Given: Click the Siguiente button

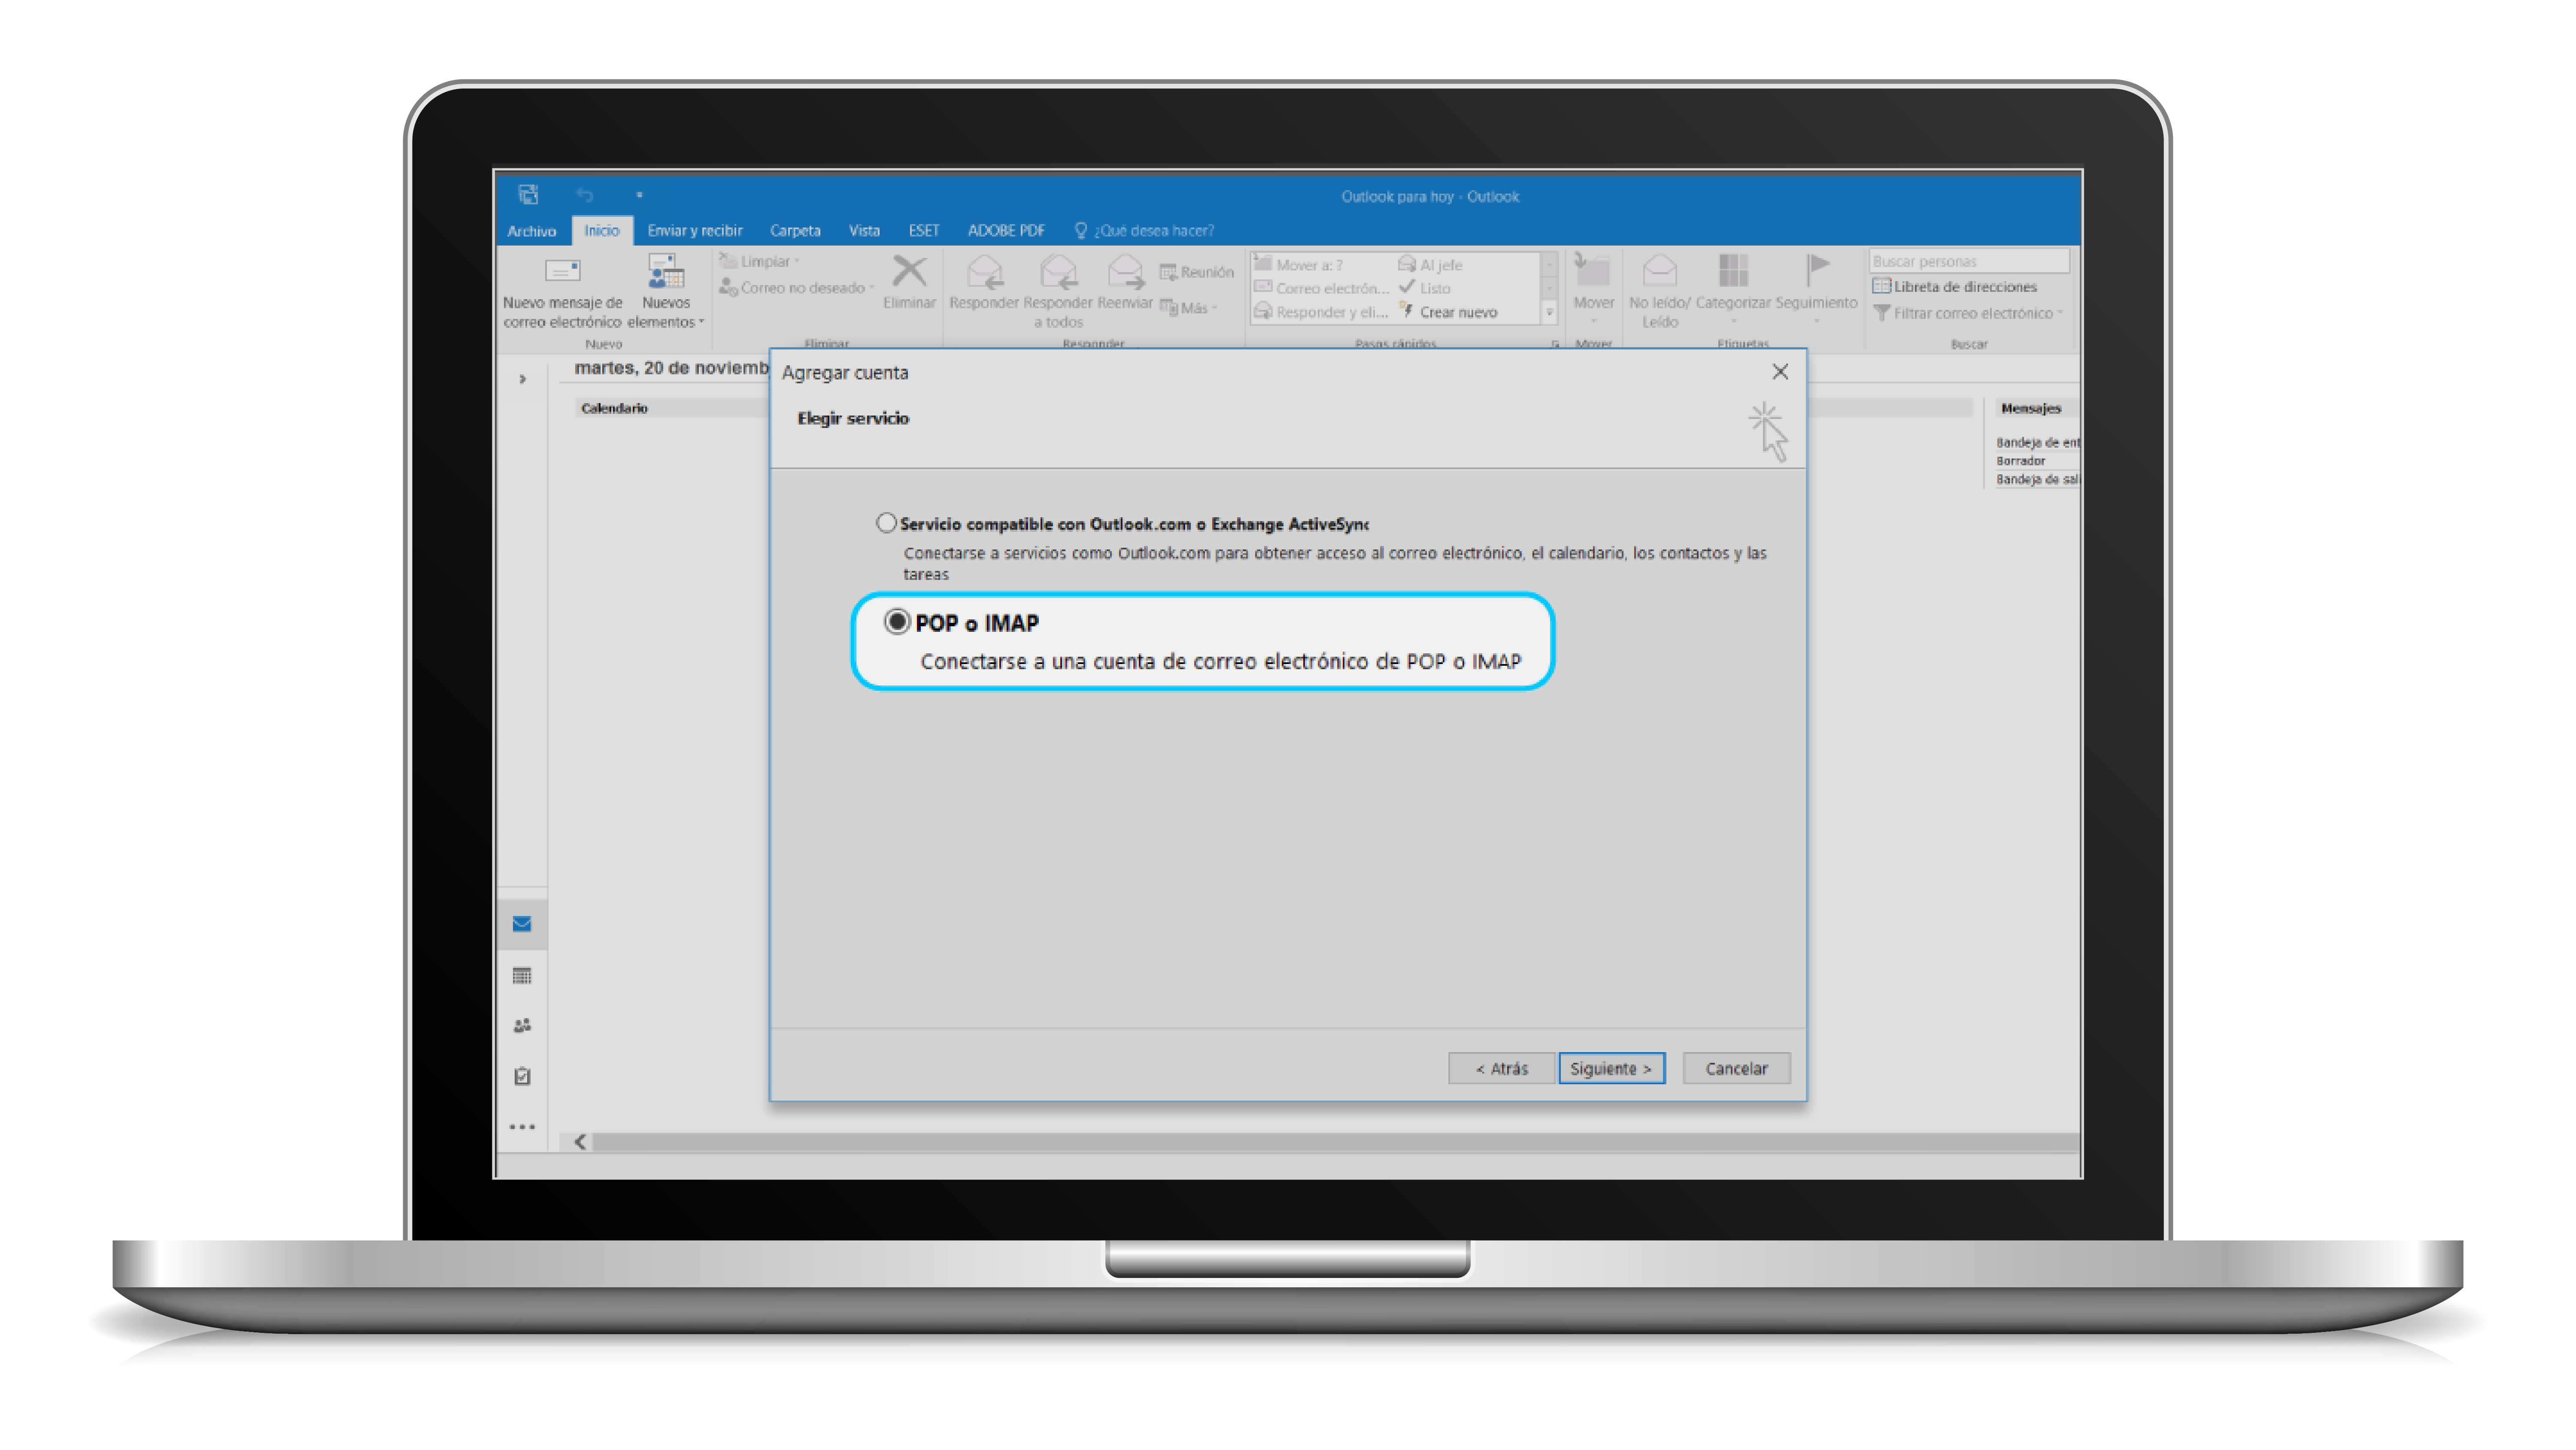Looking at the screenshot, I should point(1611,1068).
